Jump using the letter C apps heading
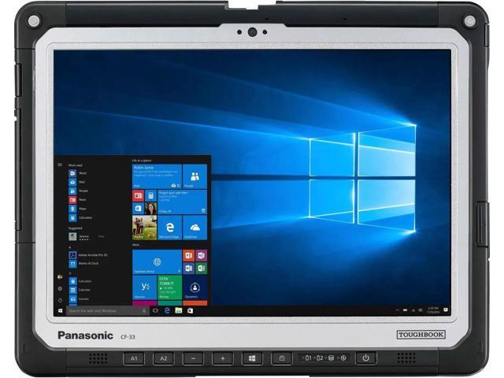The image size is (504, 378). coord(70,273)
